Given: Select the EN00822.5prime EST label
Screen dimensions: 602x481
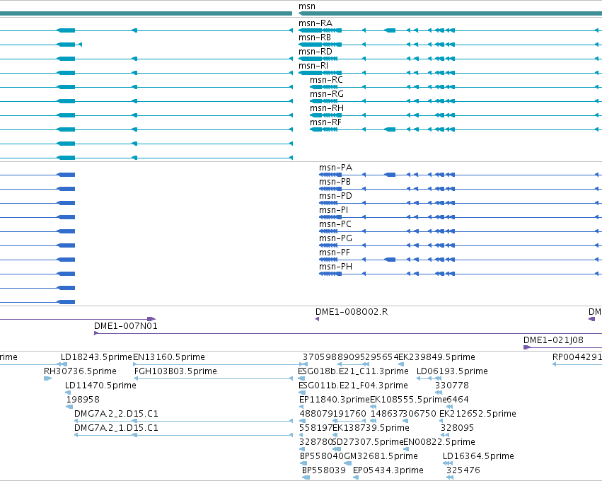Looking at the screenshot, I should pyautogui.click(x=439, y=442).
